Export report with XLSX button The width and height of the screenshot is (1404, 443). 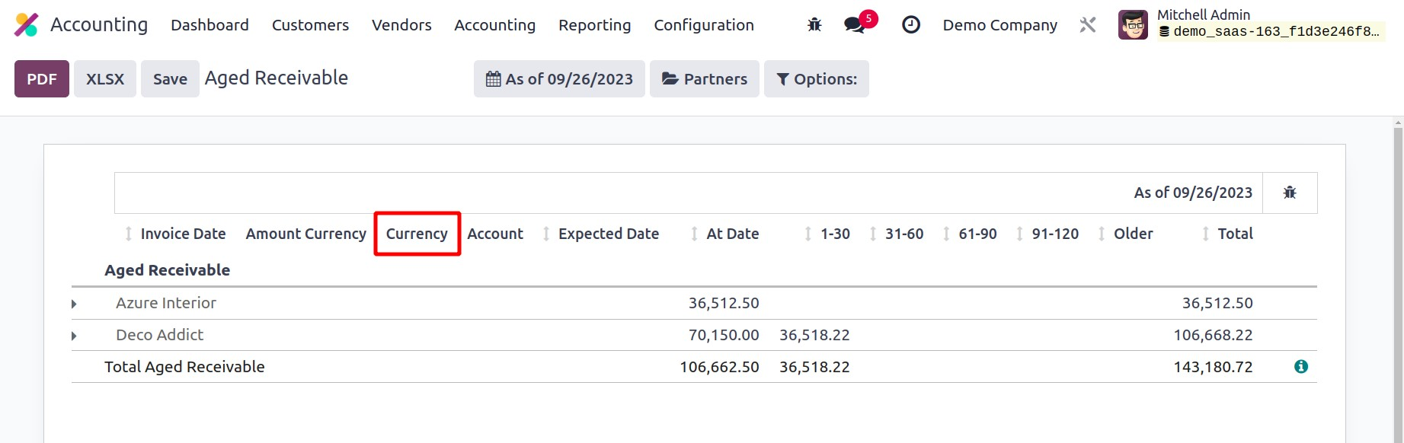pyautogui.click(x=105, y=79)
